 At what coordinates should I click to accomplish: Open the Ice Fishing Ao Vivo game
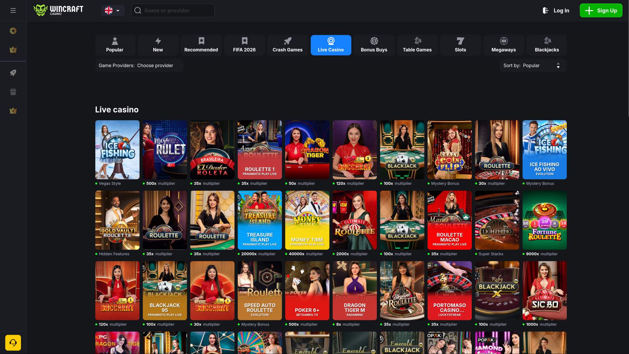(x=544, y=150)
